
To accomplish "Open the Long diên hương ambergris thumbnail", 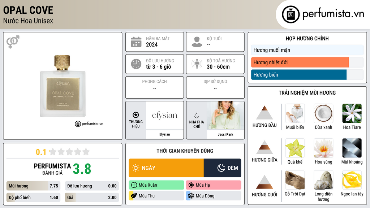I will pos(323,180).
